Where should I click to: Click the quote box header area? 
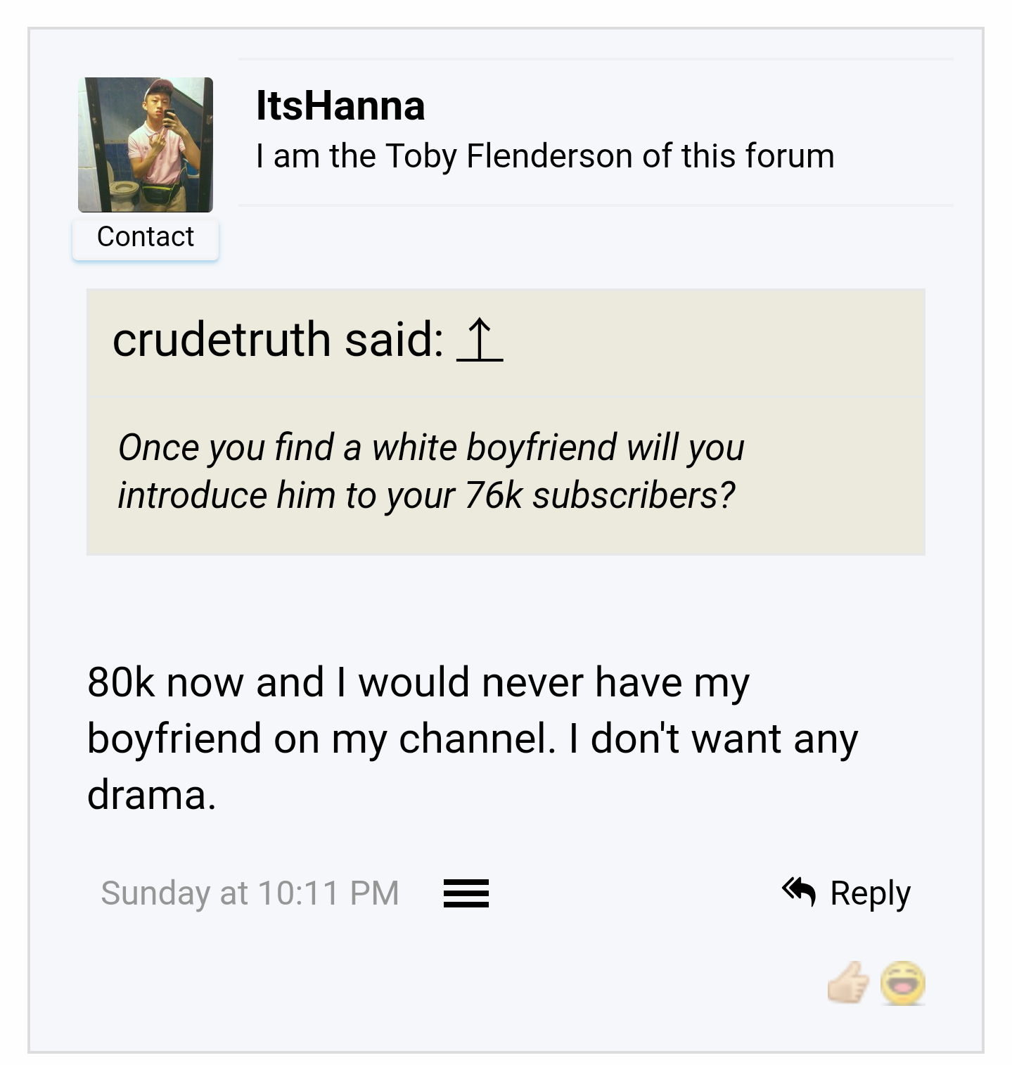click(x=506, y=343)
